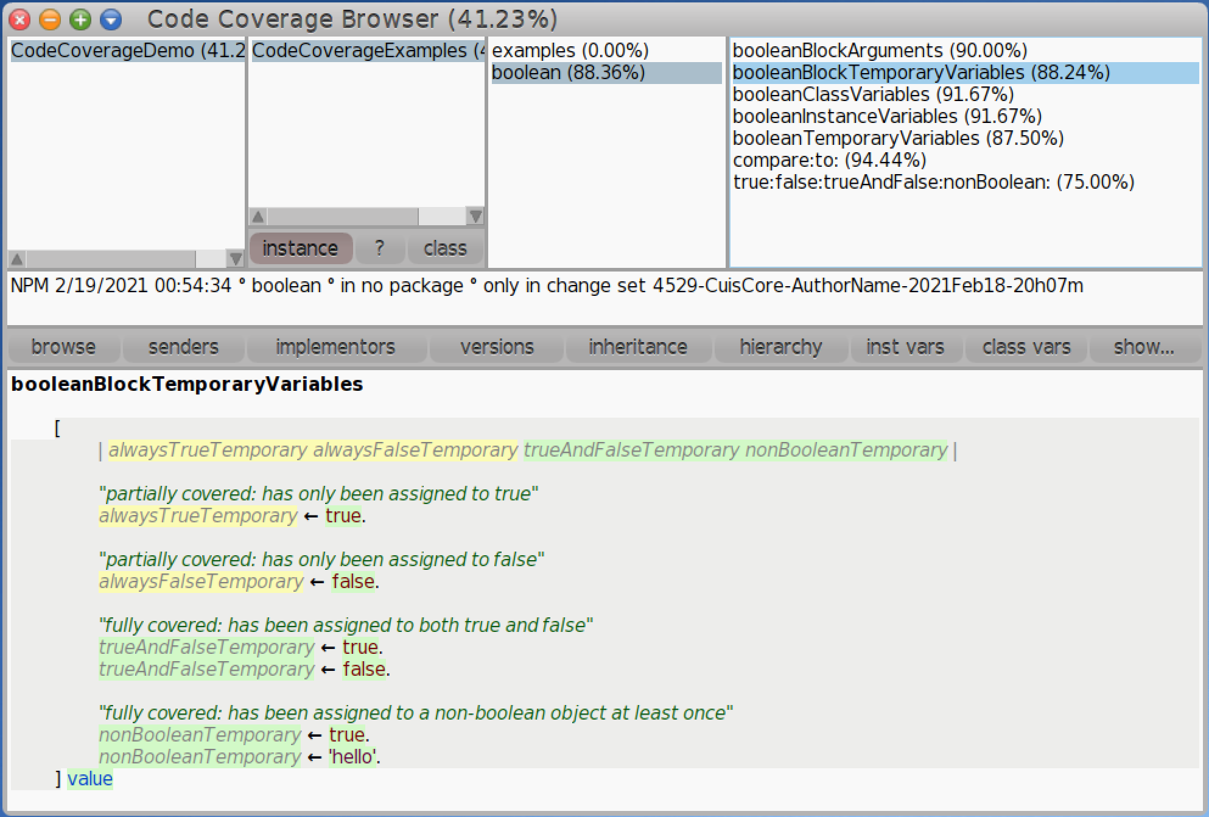This screenshot has height=817, width=1209.
Task: Click left arrow of package list scrollbar
Action: [x=17, y=259]
